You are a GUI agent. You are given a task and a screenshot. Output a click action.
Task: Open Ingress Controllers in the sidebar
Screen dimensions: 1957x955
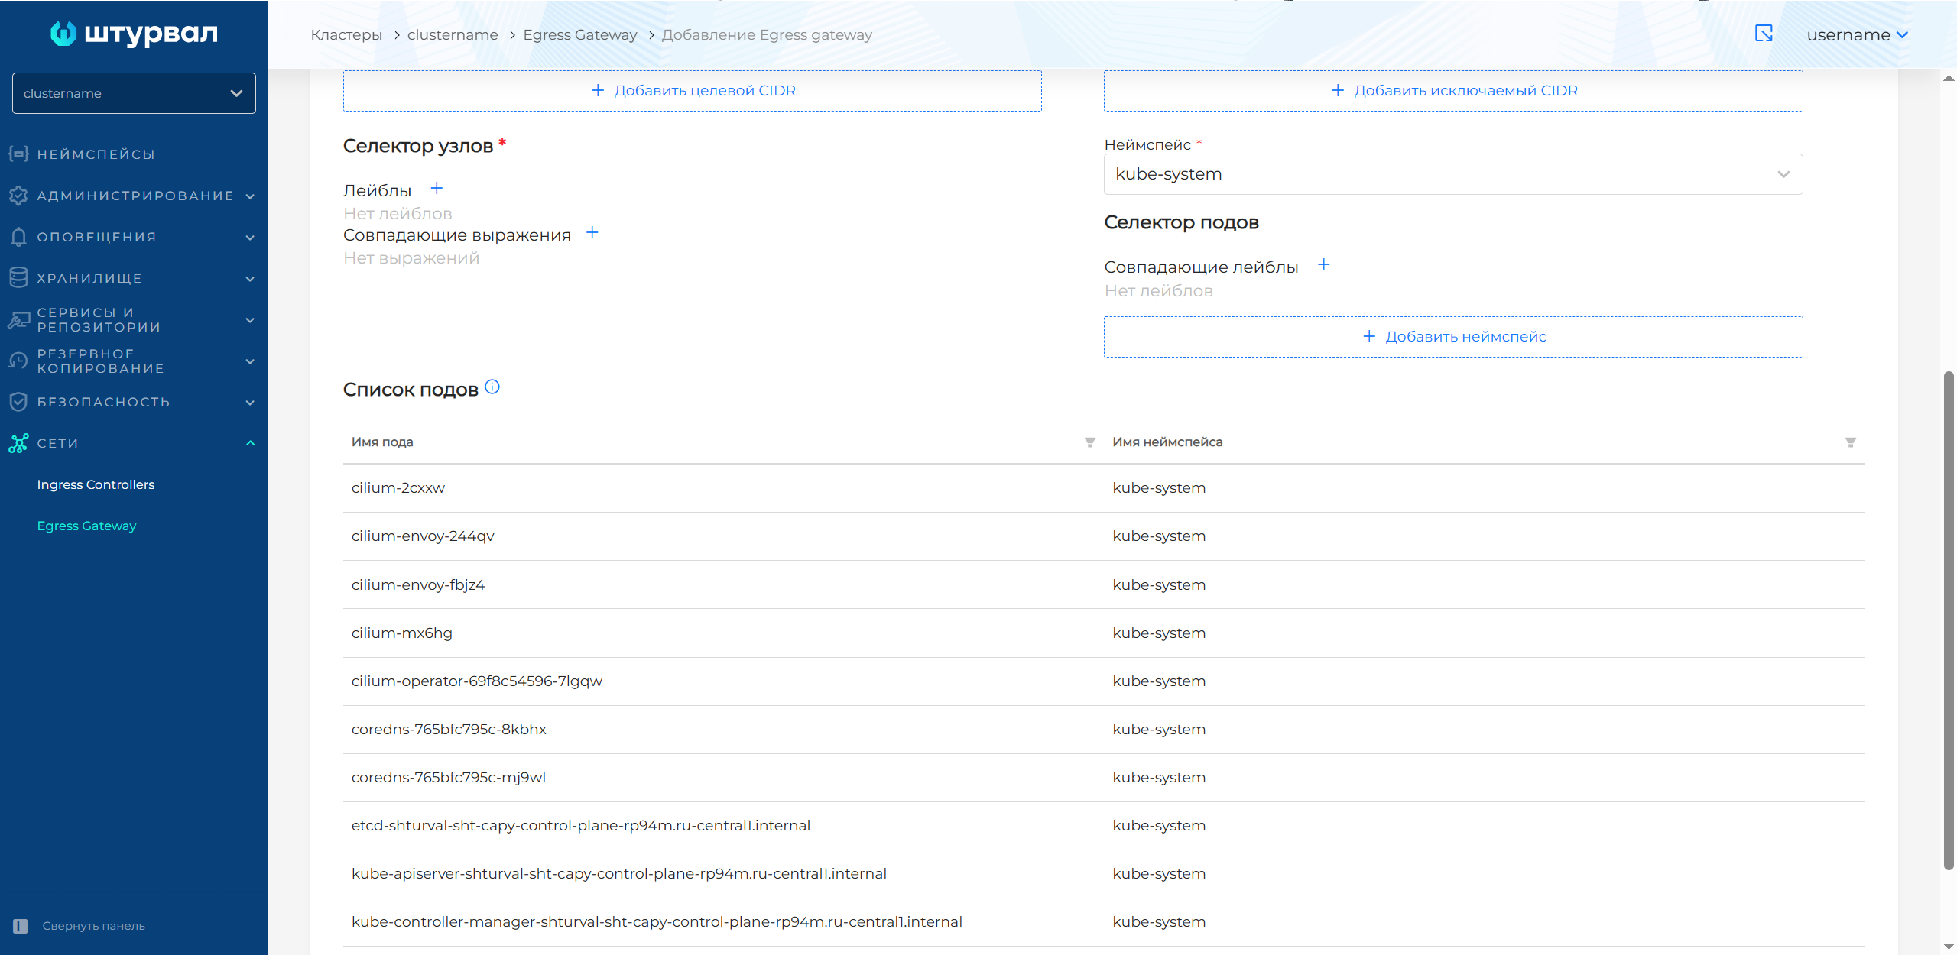(96, 484)
